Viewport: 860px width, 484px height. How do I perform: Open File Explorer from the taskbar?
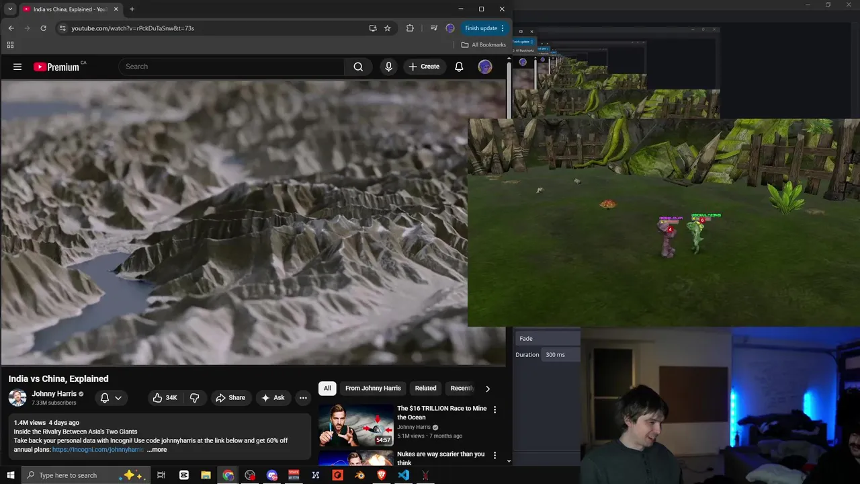[206, 475]
